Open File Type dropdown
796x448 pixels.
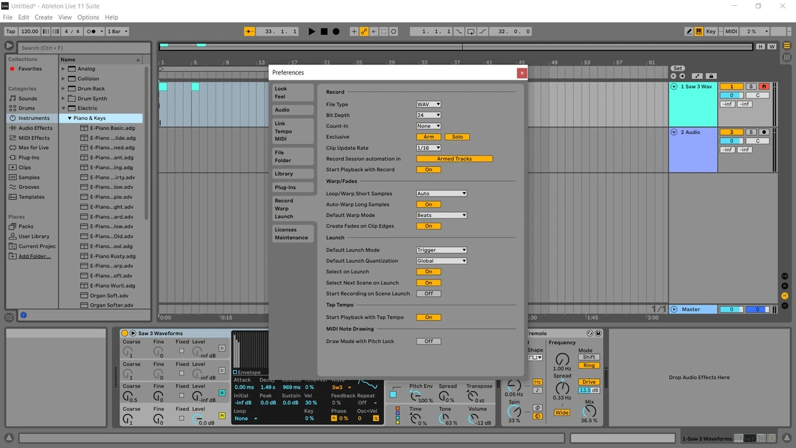coord(429,104)
